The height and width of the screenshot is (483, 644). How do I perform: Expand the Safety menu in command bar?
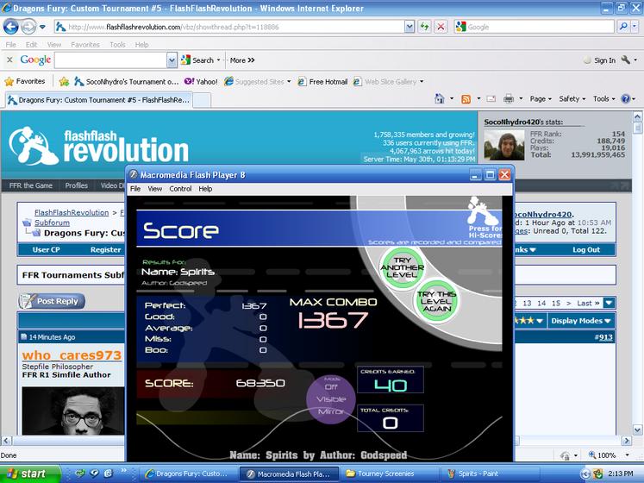pos(572,98)
